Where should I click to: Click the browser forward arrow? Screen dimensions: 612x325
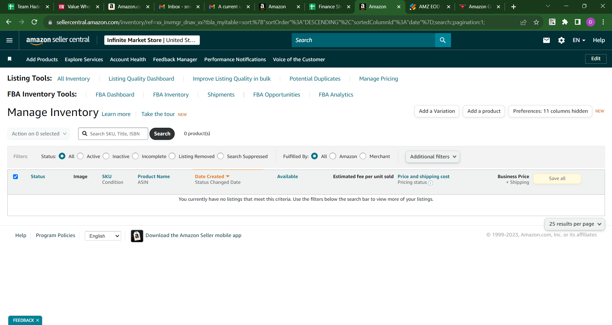tap(22, 22)
